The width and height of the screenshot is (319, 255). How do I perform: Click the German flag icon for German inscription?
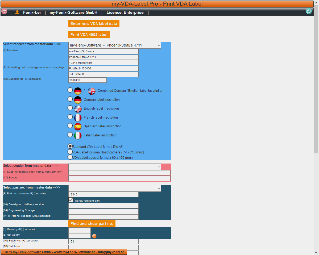click(x=78, y=100)
